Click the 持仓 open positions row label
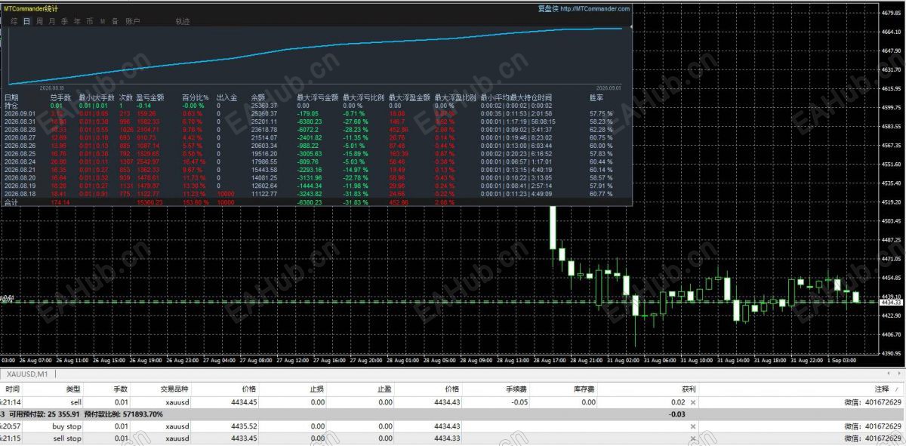Screen dimensions: 906x446 tap(11, 105)
